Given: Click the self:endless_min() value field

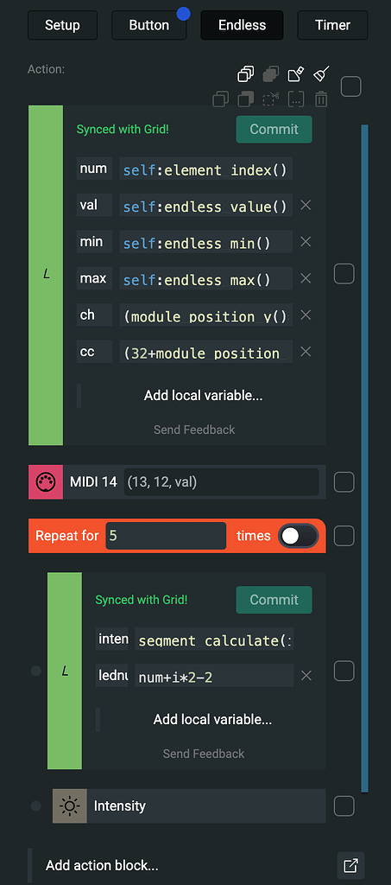Looking at the screenshot, I should pyautogui.click(x=205, y=242).
